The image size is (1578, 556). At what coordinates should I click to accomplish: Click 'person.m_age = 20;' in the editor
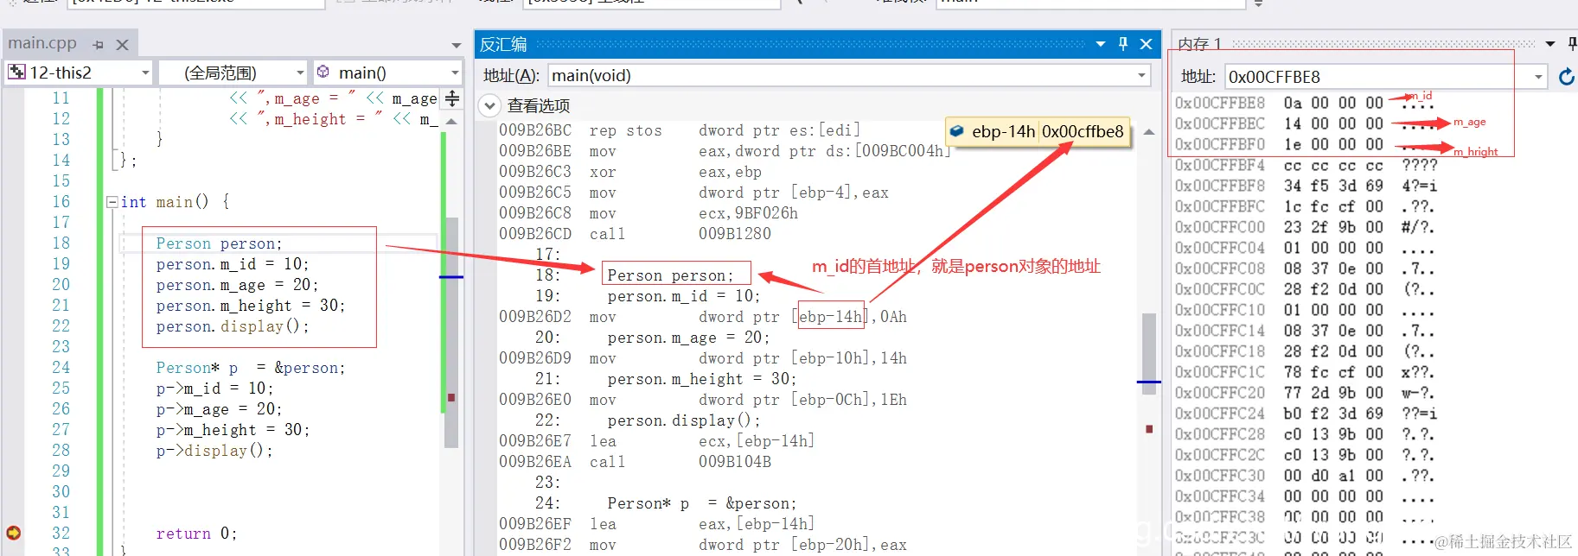(238, 285)
